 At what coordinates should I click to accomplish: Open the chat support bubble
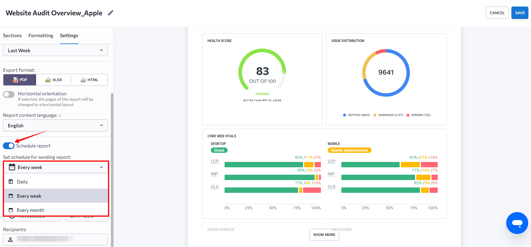(x=517, y=223)
